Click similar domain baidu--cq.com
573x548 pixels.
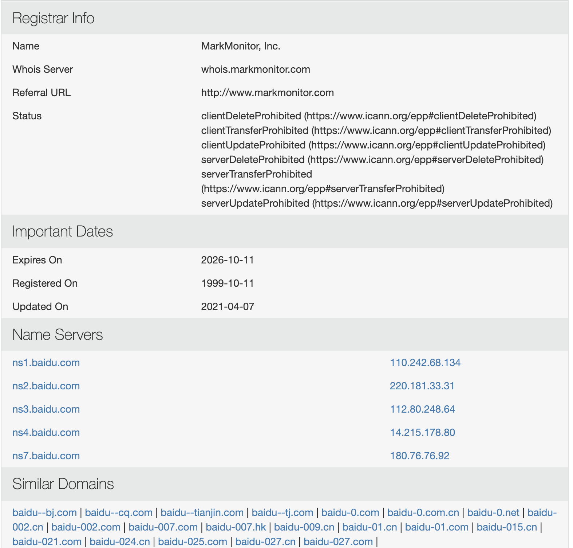(119, 513)
